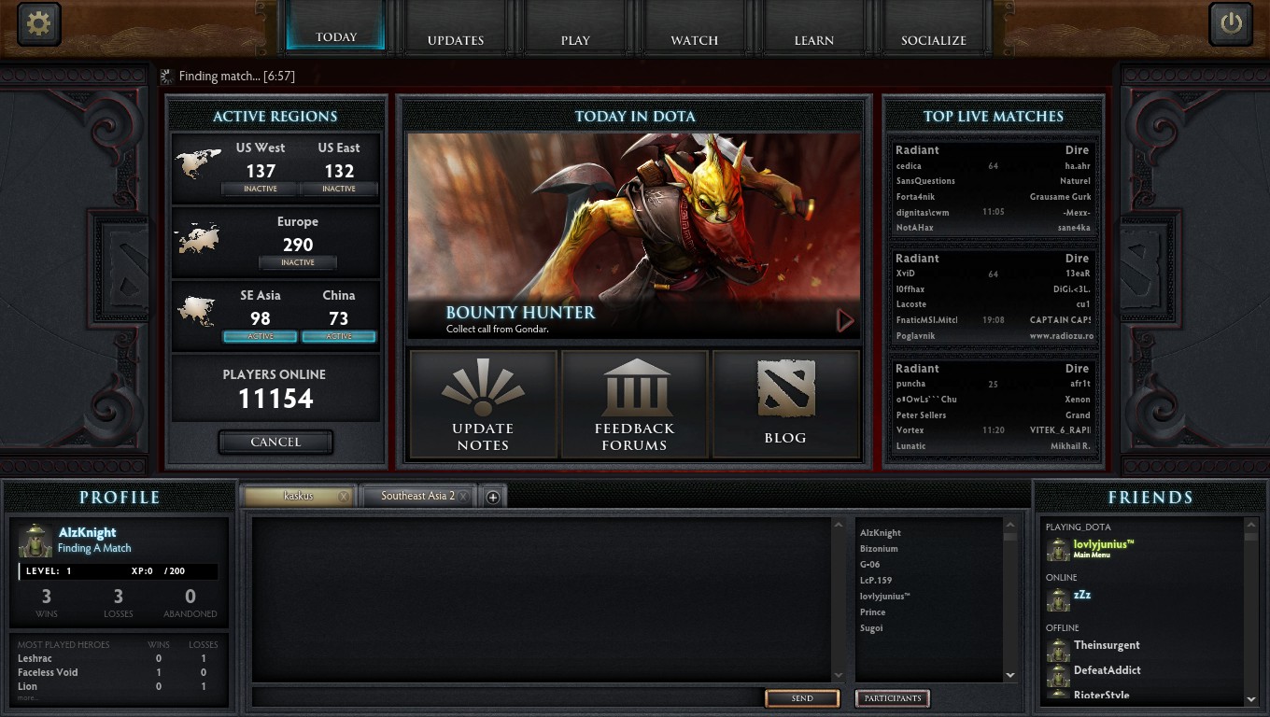Screen dimensions: 1270x717
Task: Click friend name zZz
Action: [x=1082, y=595]
